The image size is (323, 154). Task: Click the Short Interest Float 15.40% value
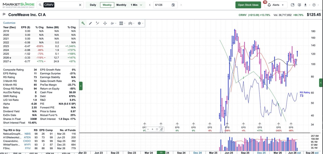(x=32, y=123)
